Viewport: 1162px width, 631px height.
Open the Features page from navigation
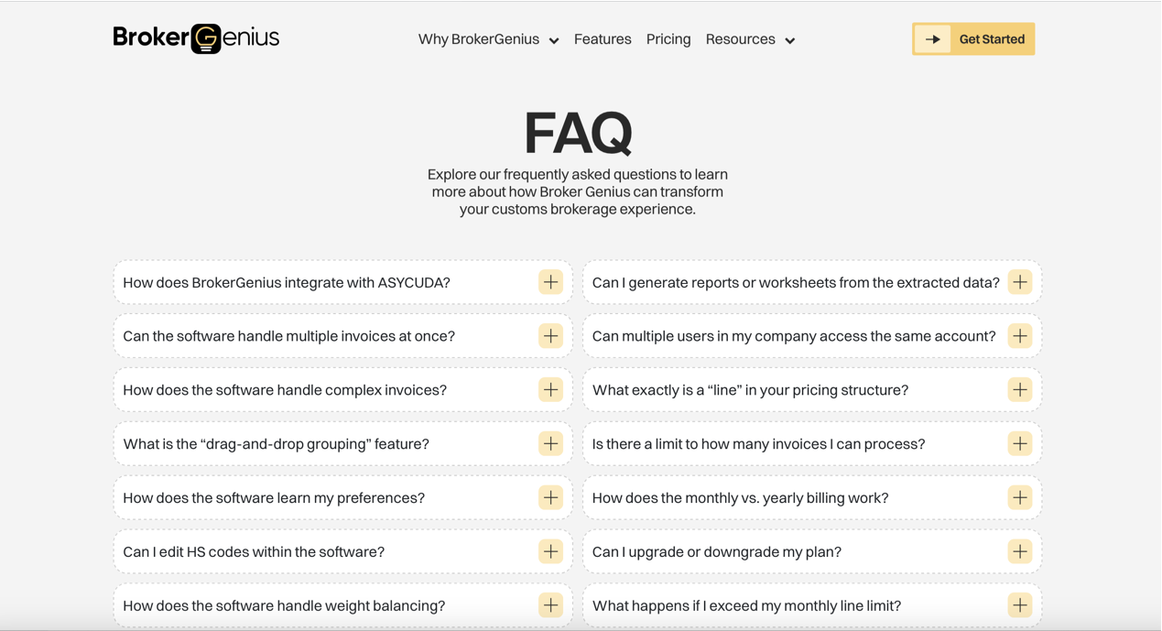(603, 39)
